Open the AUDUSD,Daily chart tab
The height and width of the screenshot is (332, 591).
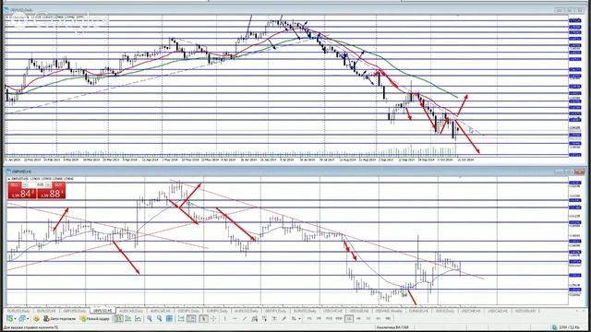(x=247, y=311)
